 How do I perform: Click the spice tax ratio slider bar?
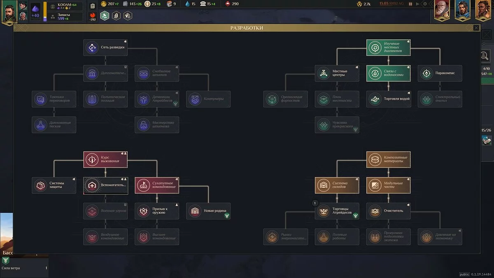[x=45, y=12]
